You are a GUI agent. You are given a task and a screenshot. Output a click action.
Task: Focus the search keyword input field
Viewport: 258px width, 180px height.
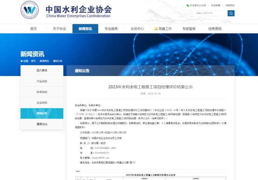[211, 14]
